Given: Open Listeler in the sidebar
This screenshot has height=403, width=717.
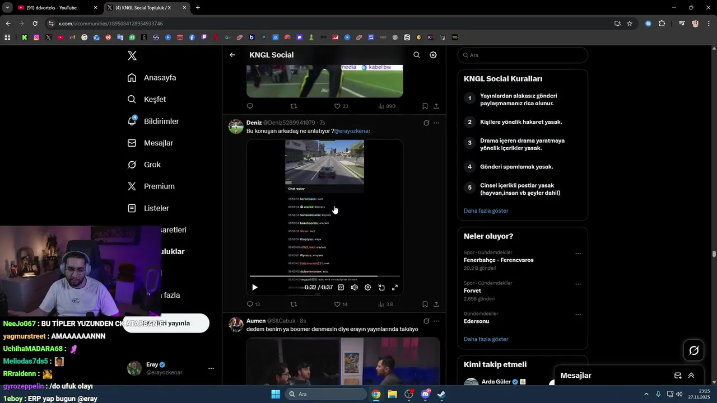Looking at the screenshot, I should pos(148,208).
